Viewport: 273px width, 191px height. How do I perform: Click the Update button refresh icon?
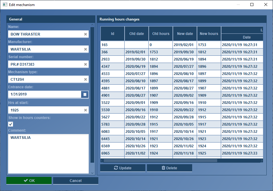(x=116, y=168)
